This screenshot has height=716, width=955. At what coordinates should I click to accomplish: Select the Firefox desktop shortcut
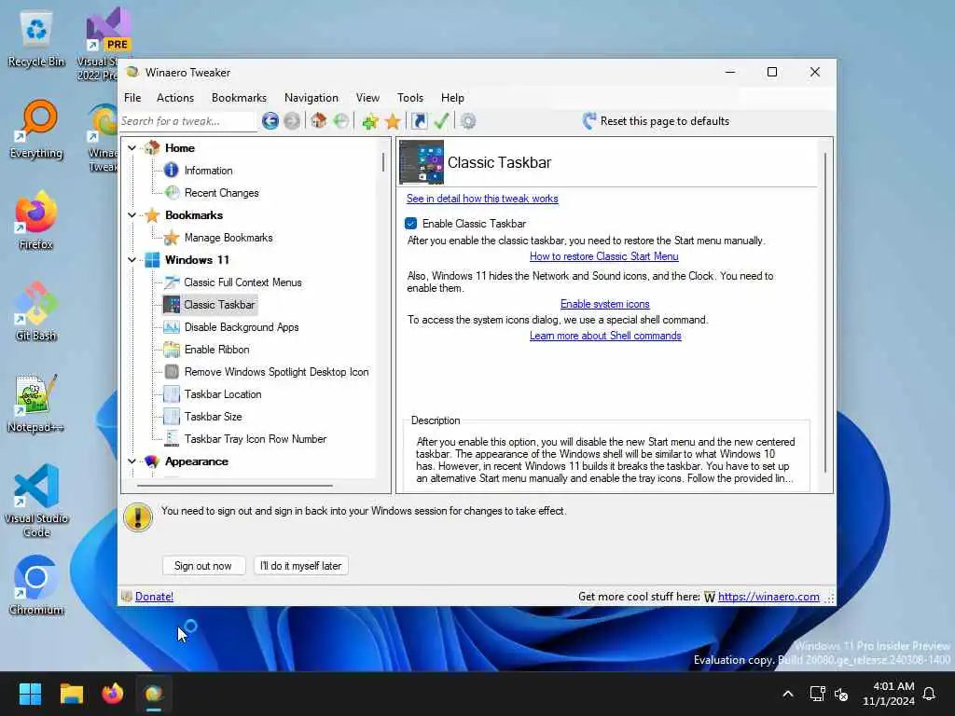pos(36,221)
